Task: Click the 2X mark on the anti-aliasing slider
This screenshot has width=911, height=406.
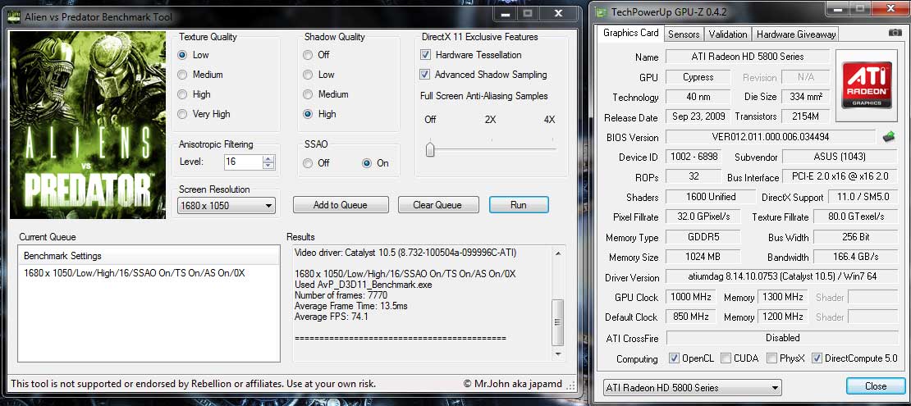Action: (490, 120)
